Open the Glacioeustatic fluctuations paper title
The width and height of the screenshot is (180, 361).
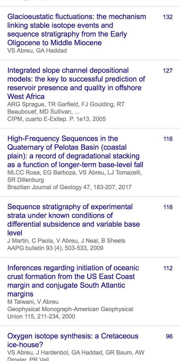[76, 30]
